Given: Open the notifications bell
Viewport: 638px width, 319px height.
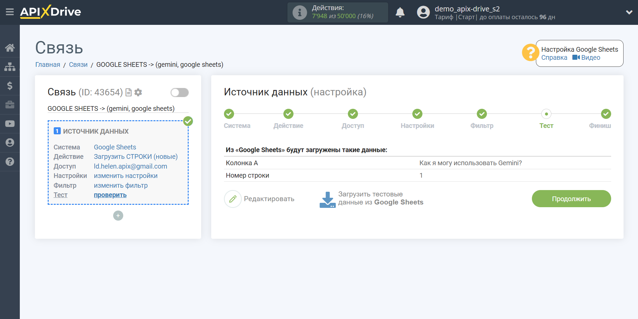Looking at the screenshot, I should [x=400, y=12].
